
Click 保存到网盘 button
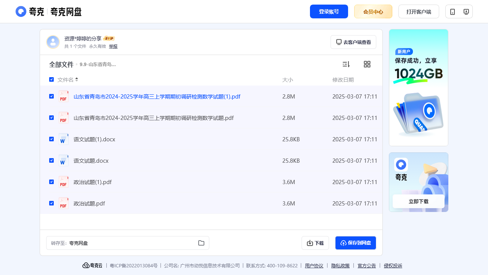click(356, 243)
